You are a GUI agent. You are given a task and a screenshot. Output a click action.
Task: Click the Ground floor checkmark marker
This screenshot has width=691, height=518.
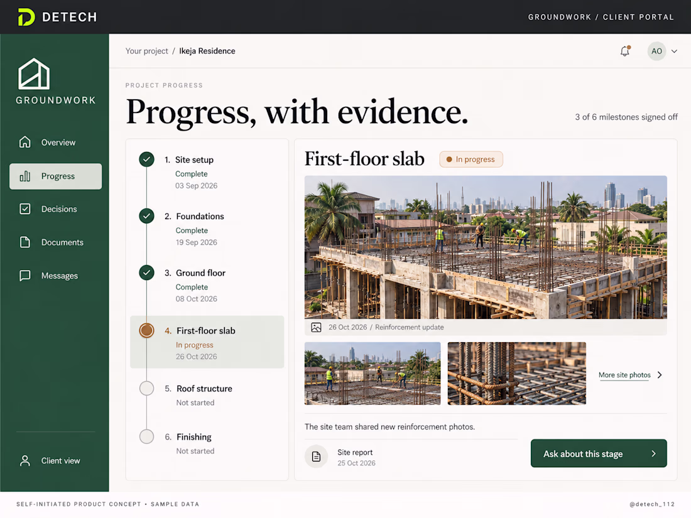coord(147,272)
